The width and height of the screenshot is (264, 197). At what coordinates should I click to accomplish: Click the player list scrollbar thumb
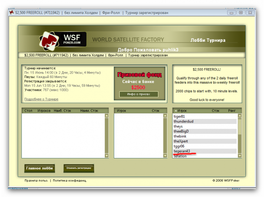point(240,126)
